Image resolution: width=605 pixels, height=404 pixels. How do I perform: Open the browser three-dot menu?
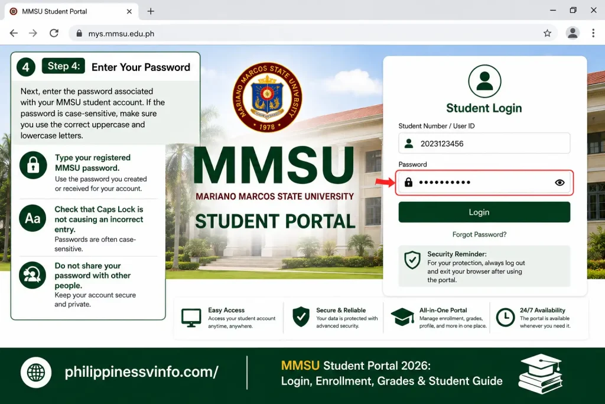tap(593, 33)
